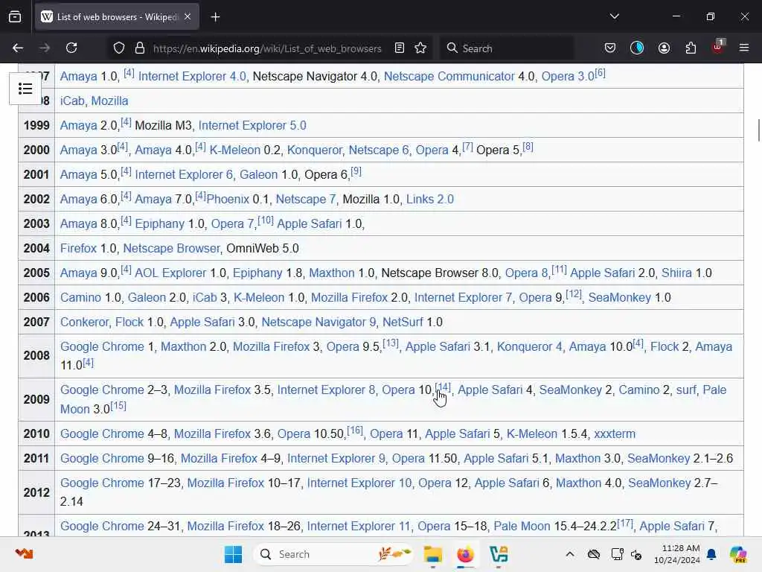Click the Firefox View icon
762x572 pixels.
pos(15,16)
